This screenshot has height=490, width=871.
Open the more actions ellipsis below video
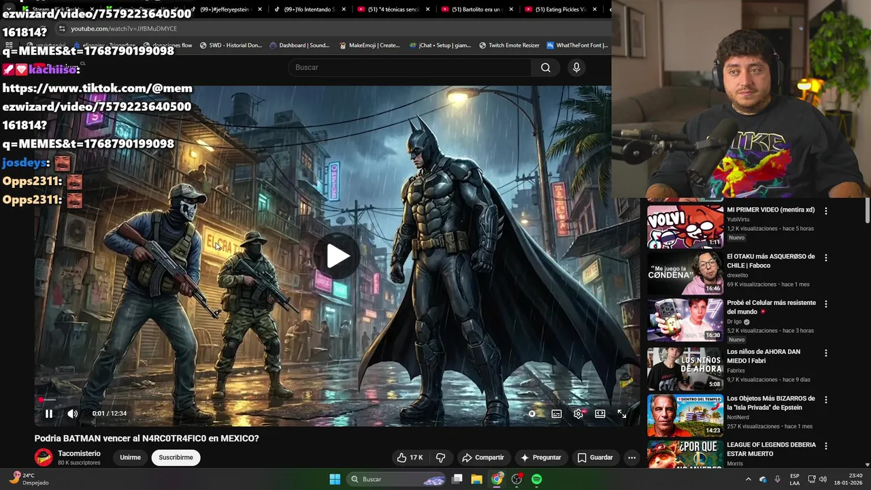tap(631, 457)
